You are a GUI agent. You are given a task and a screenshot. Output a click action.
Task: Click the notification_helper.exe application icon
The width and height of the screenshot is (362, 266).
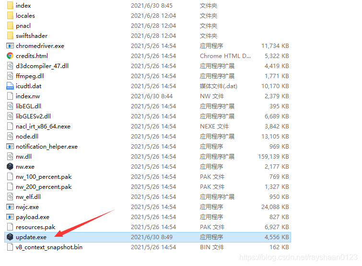10,147
